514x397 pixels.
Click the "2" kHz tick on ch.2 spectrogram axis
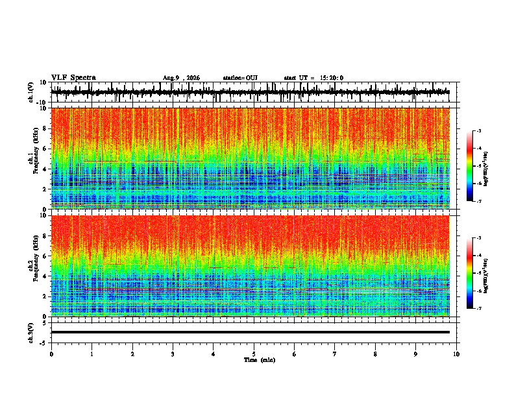coord(45,296)
